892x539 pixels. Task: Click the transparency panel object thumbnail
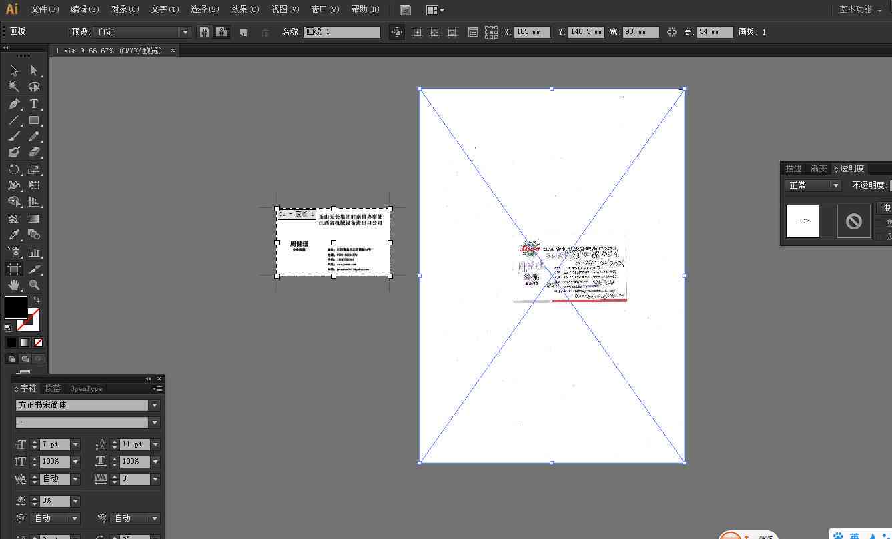click(803, 221)
